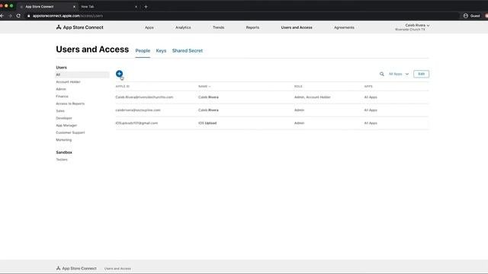Filter users by Account Holder

68,81
